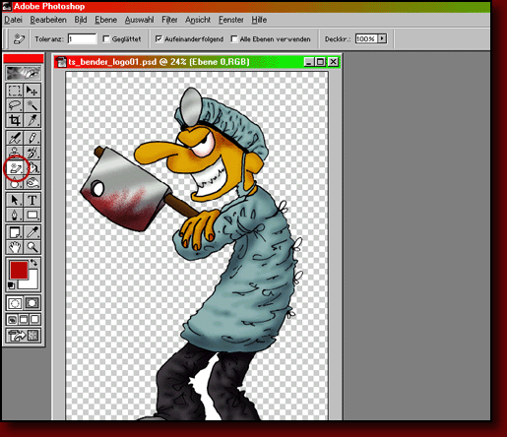The height and width of the screenshot is (437, 507).
Task: Switch to Standard Mode editing
Action: tap(15, 303)
